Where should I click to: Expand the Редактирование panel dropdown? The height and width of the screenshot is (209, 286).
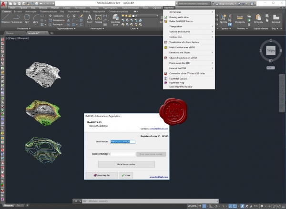coord(66,29)
